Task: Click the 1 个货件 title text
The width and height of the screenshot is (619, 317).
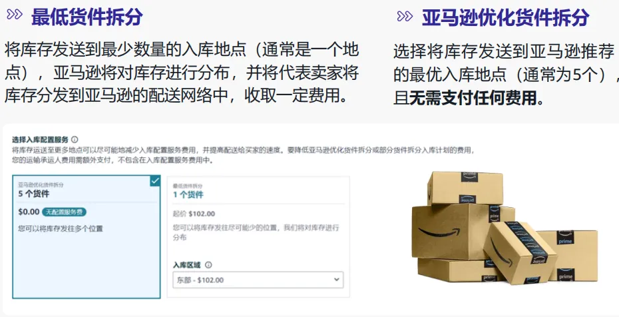Action: [188, 194]
